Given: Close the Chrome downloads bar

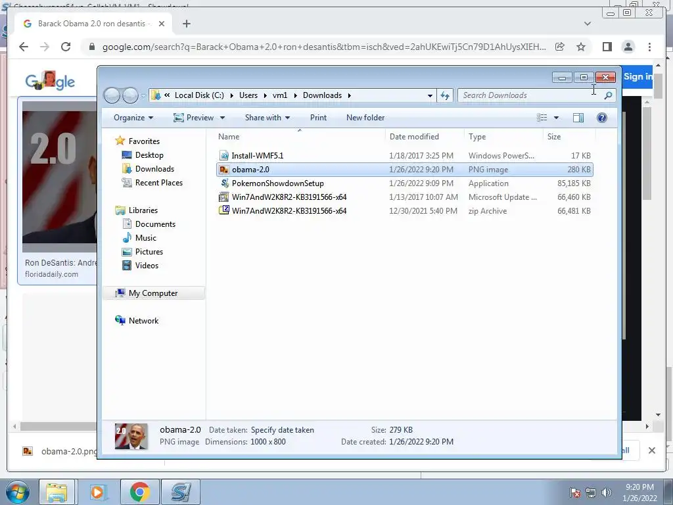Looking at the screenshot, I should click(x=651, y=450).
